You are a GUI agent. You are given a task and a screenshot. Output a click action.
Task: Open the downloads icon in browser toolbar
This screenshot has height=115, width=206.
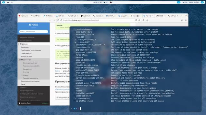pyautogui.click(x=147, y=20)
